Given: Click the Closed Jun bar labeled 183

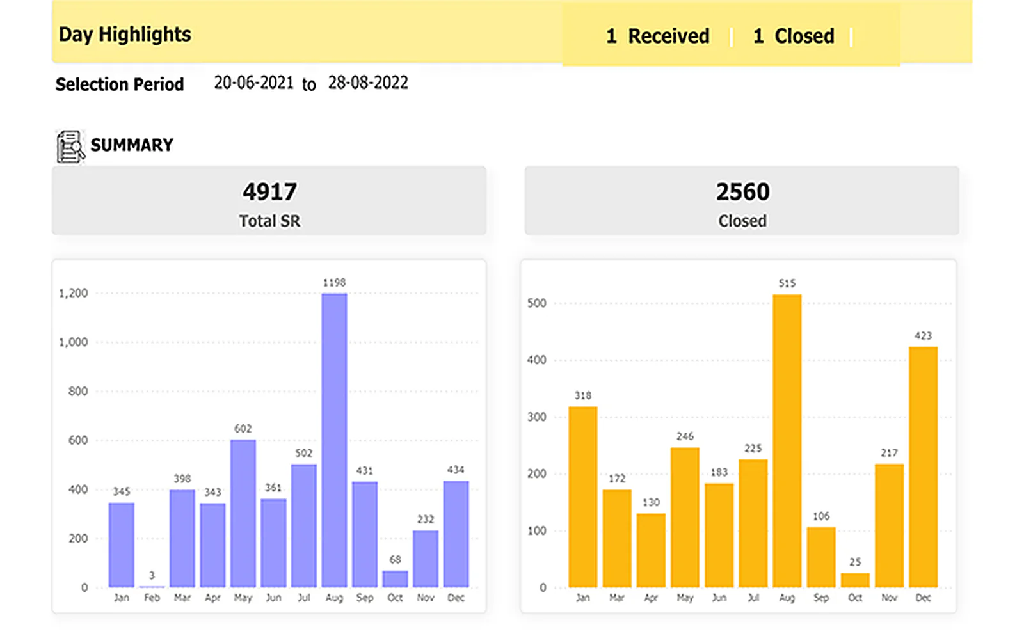Looking at the screenshot, I should pyautogui.click(x=719, y=536).
